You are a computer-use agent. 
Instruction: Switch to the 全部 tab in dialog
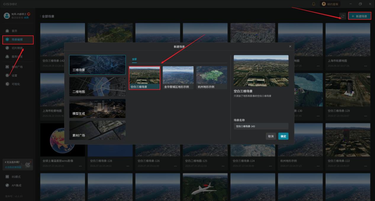tap(134, 59)
